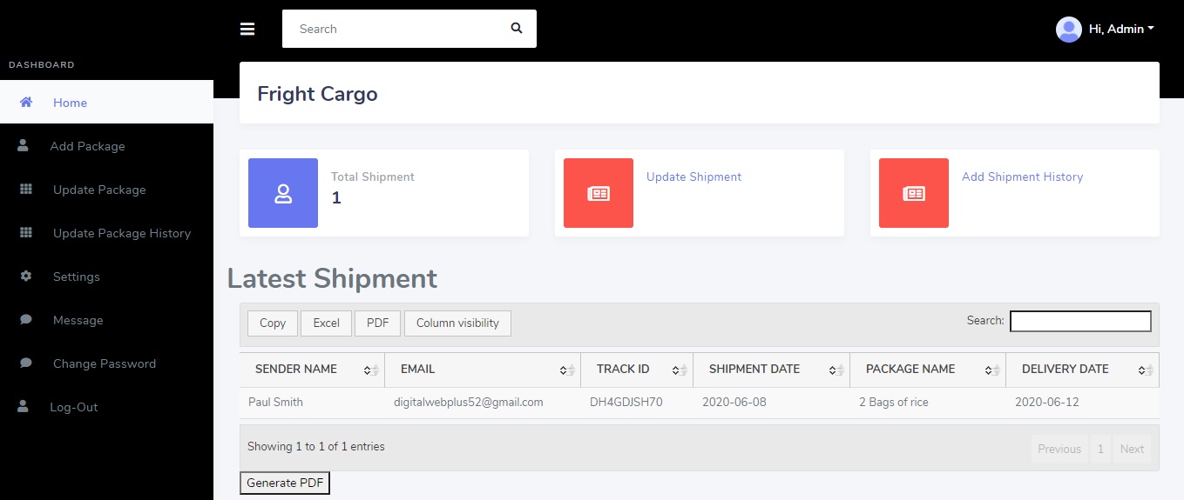The image size is (1184, 500).
Task: Click the magnifying glass search icon
Action: tap(517, 29)
